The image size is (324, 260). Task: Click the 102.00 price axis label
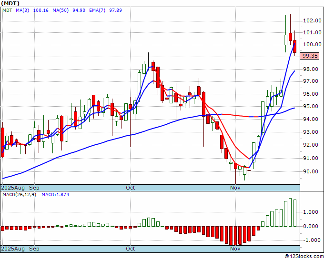point(312,20)
